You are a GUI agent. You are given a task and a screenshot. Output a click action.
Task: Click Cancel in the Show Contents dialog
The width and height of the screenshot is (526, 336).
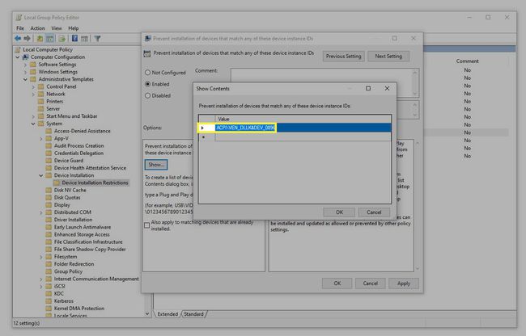pos(374,212)
